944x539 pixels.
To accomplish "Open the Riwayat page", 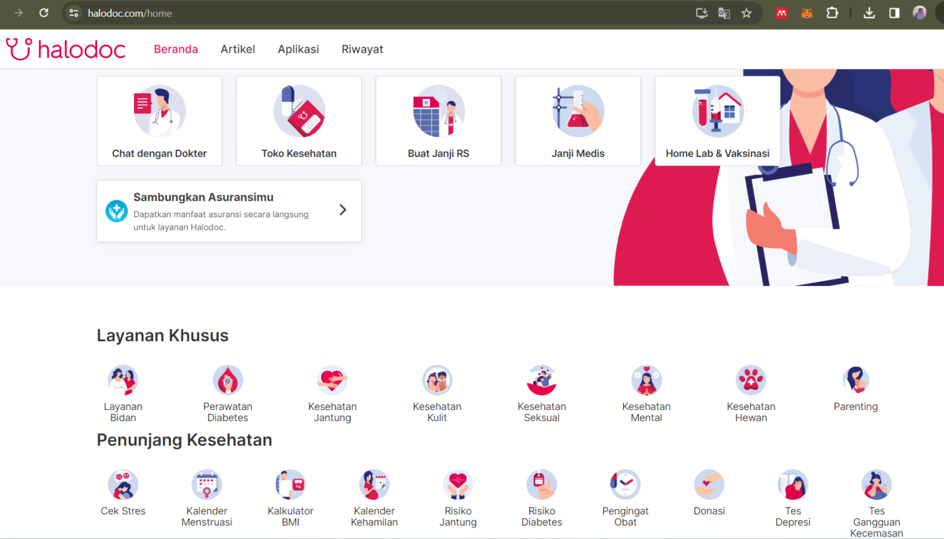I will click(x=362, y=48).
